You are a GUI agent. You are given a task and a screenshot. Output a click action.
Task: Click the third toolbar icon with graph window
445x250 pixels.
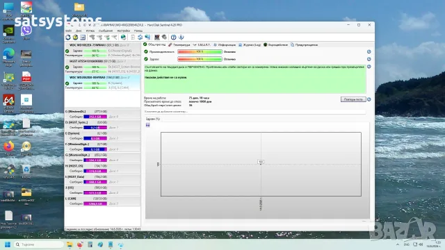point(83,37)
